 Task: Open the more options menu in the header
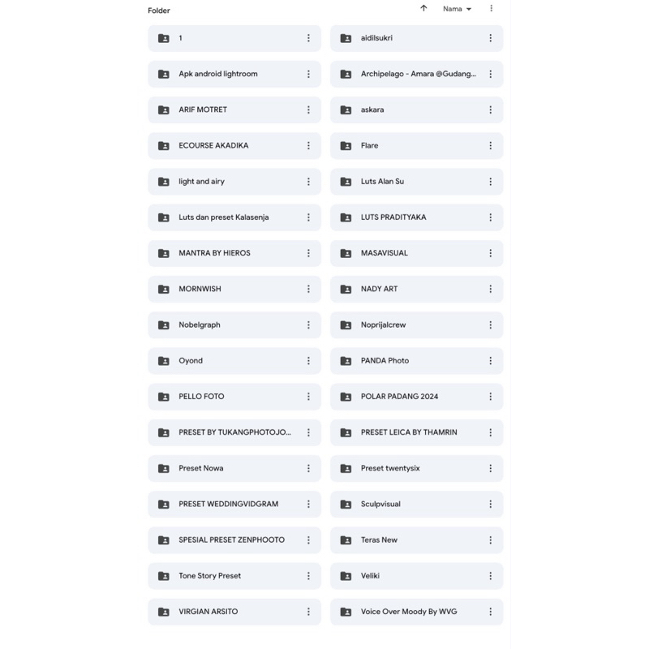tap(491, 8)
